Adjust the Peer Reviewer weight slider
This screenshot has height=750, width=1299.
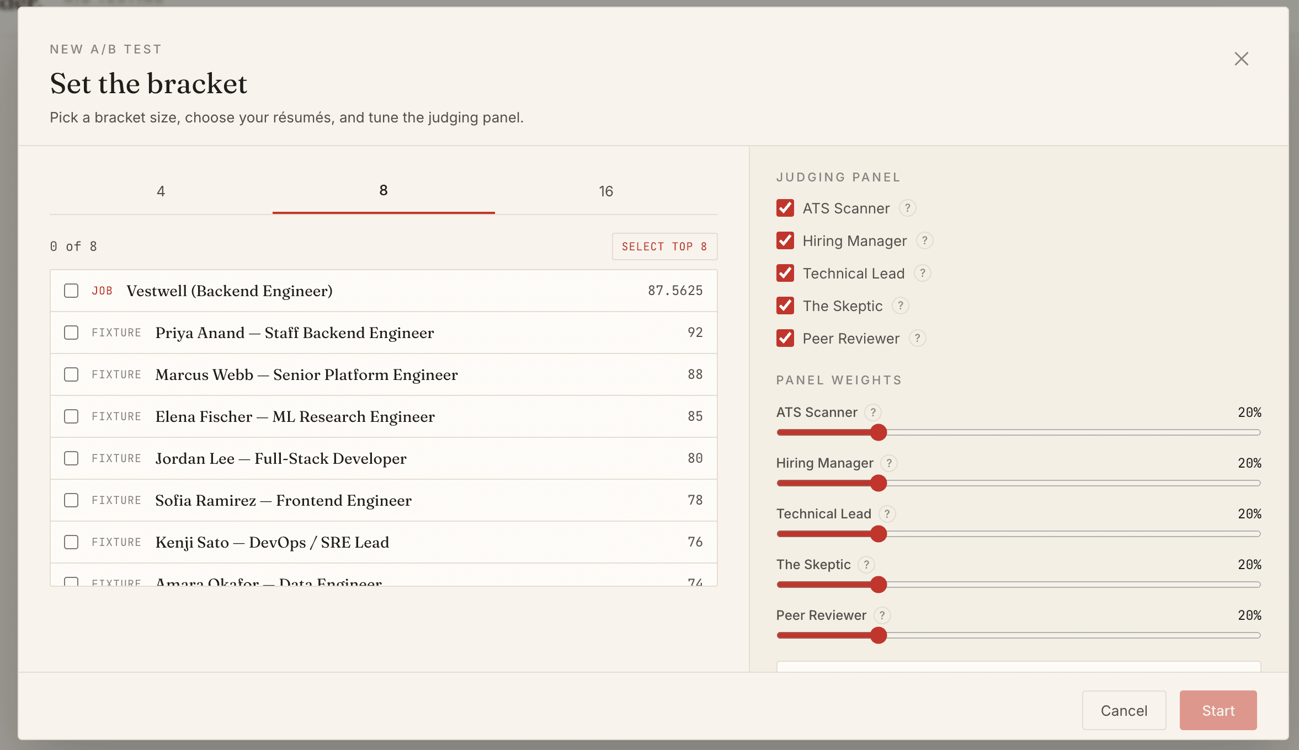point(1018,635)
